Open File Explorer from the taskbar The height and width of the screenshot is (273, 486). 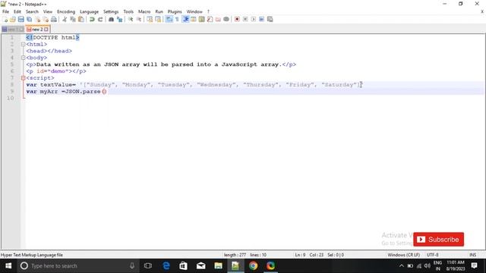(x=218, y=266)
